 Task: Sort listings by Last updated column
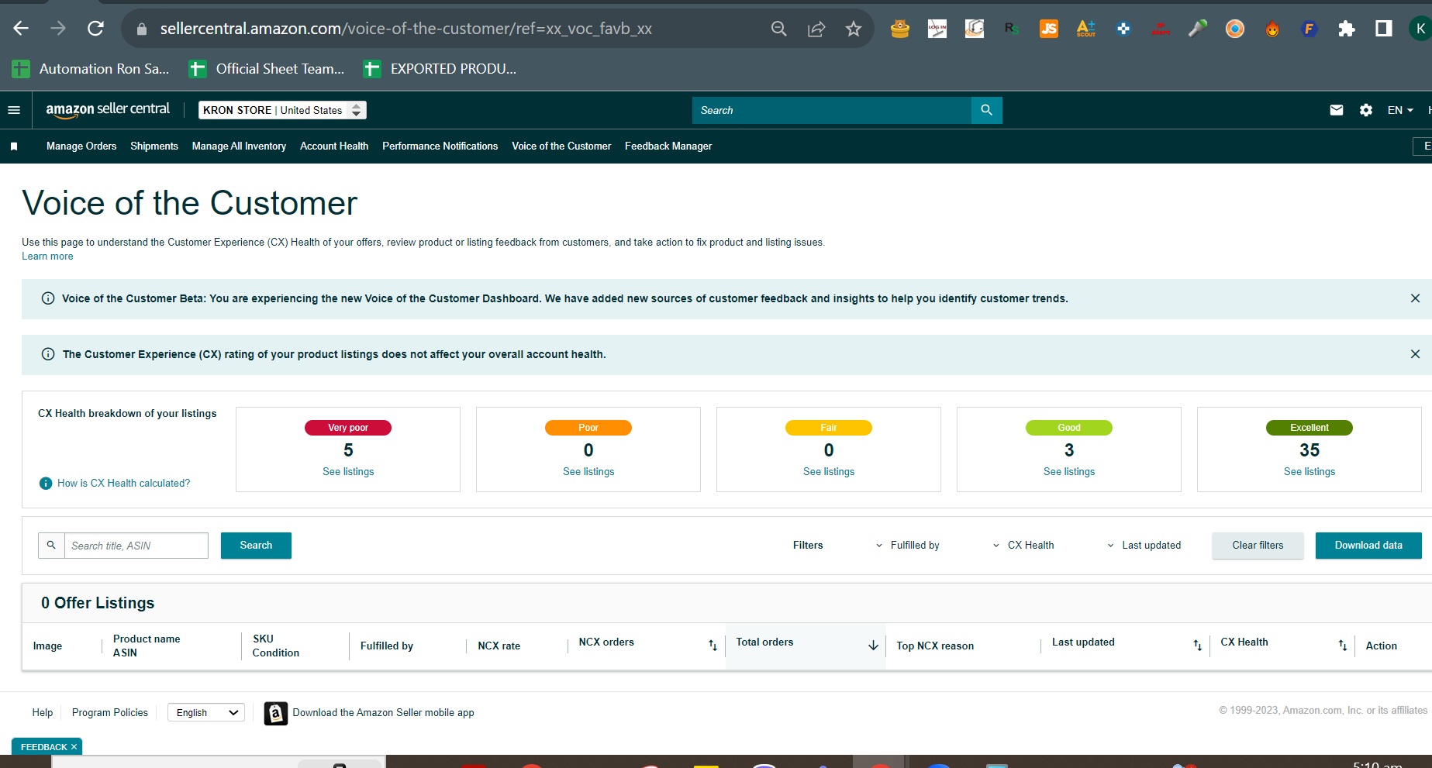click(x=1197, y=646)
